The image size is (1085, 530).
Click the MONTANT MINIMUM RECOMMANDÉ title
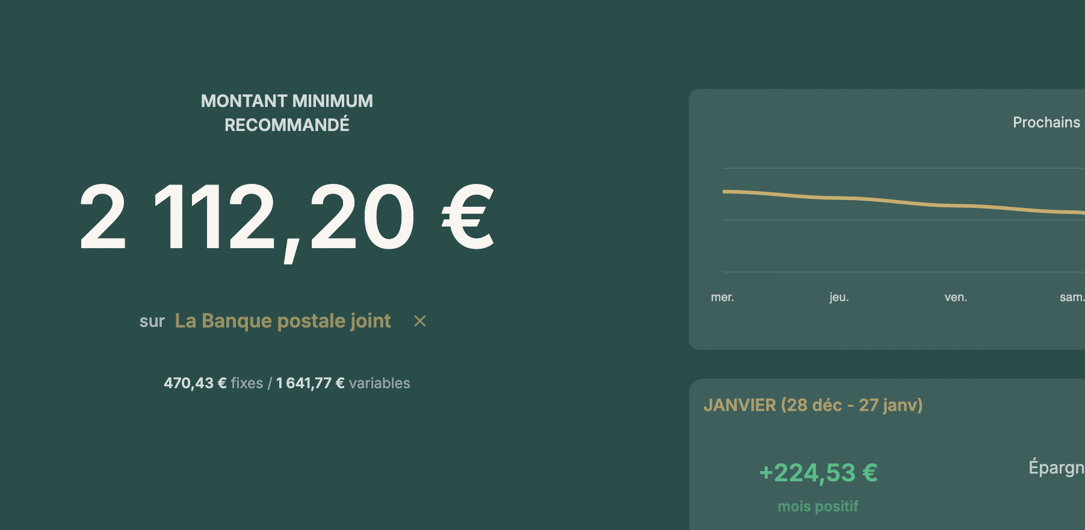coord(287,112)
